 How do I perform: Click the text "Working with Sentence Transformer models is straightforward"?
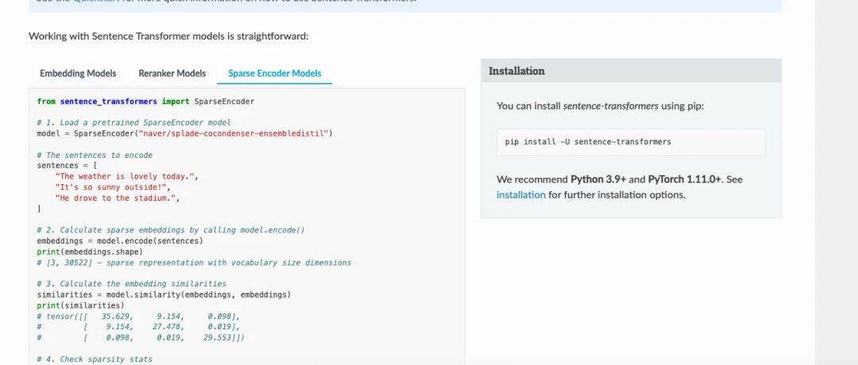(167, 36)
